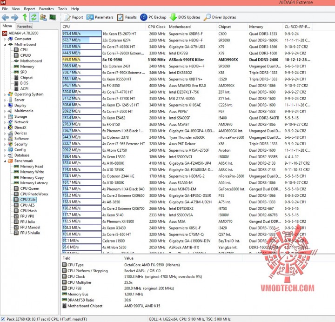Select the ACPI tree item
The height and width of the screenshot is (322, 335).
[21, 89]
